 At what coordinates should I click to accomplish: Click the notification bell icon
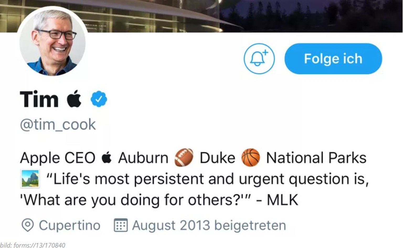(x=259, y=58)
